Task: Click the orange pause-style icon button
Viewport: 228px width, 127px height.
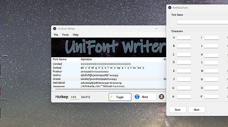Action: (x=161, y=96)
